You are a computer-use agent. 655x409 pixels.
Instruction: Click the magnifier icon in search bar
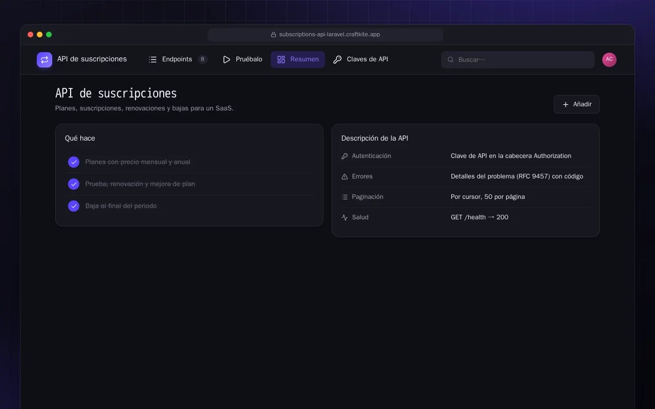coord(451,60)
